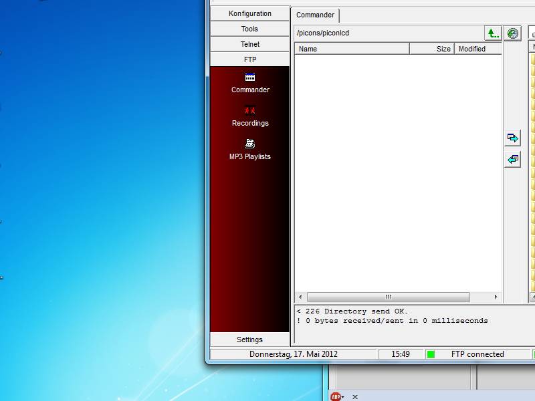Expand the Tools sidebar section
Screen dimensions: 535x401
click(250, 29)
